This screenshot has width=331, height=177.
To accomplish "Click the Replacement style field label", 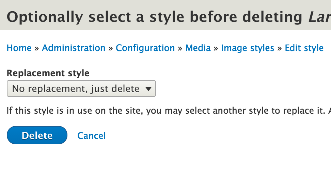I will click(48, 73).
